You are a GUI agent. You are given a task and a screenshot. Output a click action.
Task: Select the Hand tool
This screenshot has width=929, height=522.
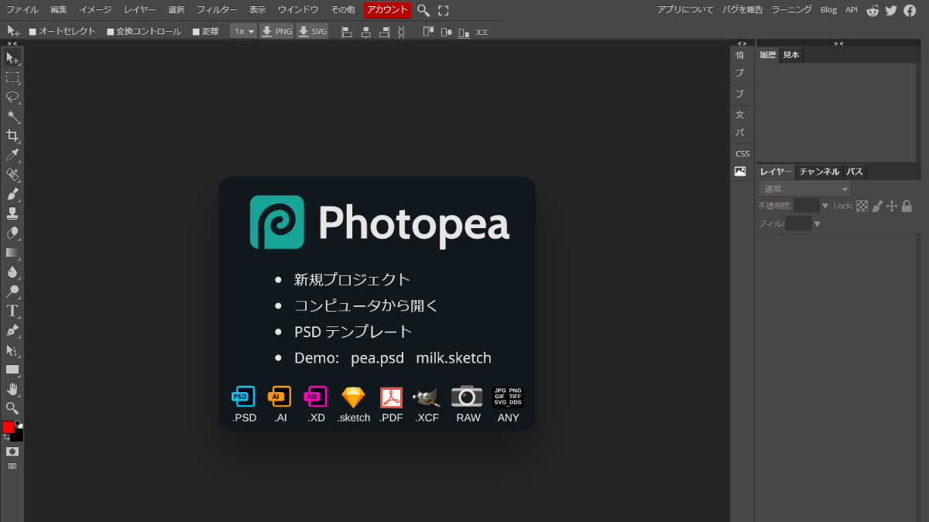tap(12, 389)
